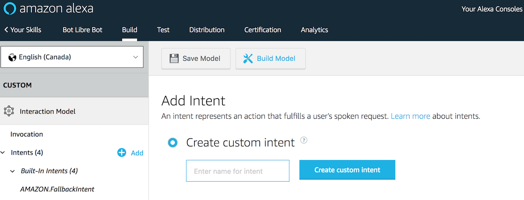
Task: Collapse the Intents (4) tree section
Action: tap(3, 152)
